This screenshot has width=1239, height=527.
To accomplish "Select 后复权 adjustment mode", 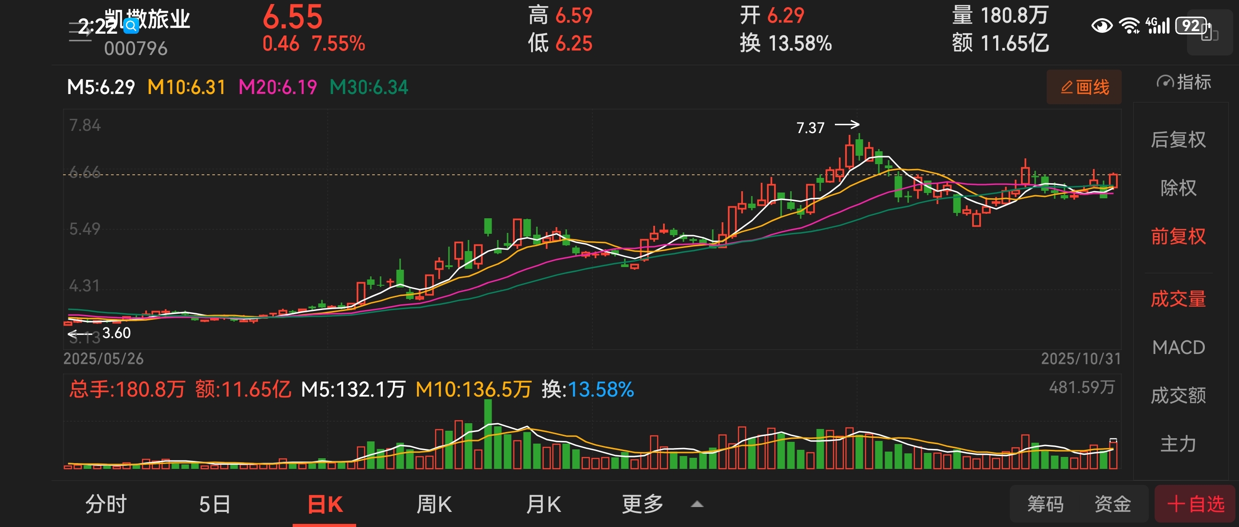I will (1178, 140).
